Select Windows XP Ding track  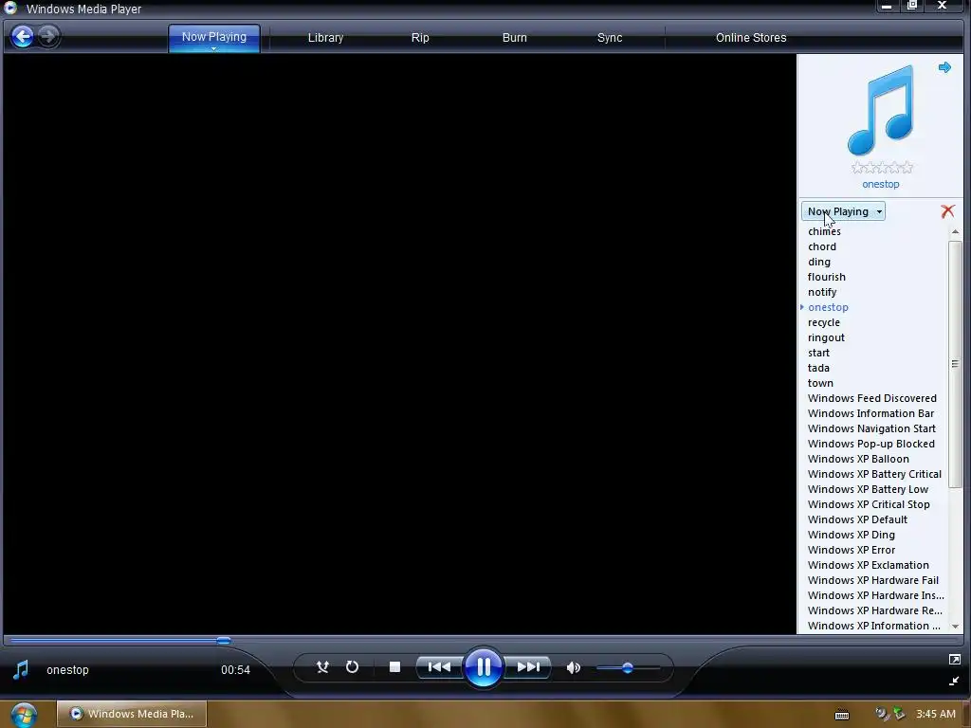coord(851,535)
